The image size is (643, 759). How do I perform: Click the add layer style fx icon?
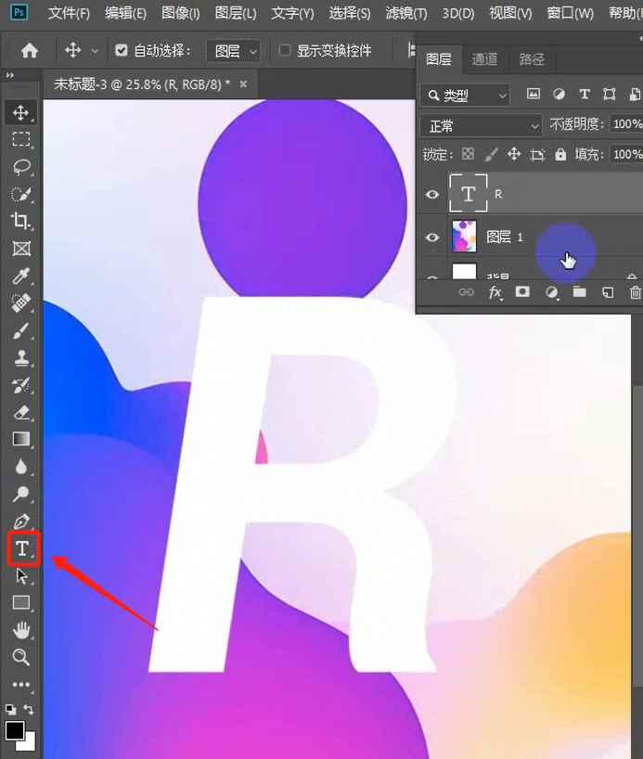(x=495, y=292)
